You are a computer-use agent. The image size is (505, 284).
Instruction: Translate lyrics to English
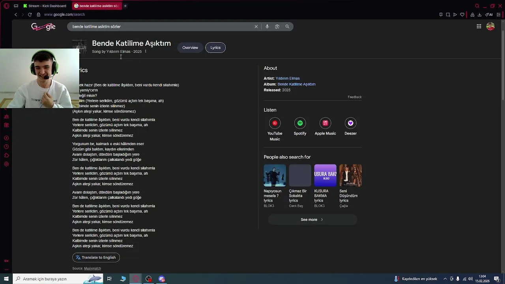click(96, 258)
